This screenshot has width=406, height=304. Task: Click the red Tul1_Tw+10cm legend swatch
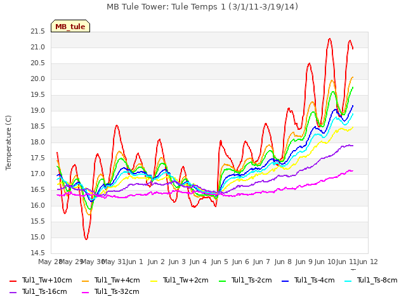pos(13,281)
